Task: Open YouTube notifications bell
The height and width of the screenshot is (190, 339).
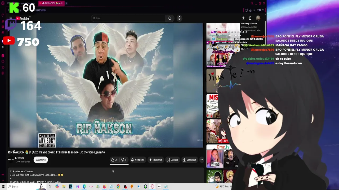Action: pos(250,18)
